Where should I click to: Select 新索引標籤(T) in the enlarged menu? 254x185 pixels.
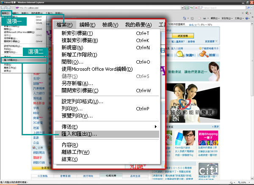point(107,33)
